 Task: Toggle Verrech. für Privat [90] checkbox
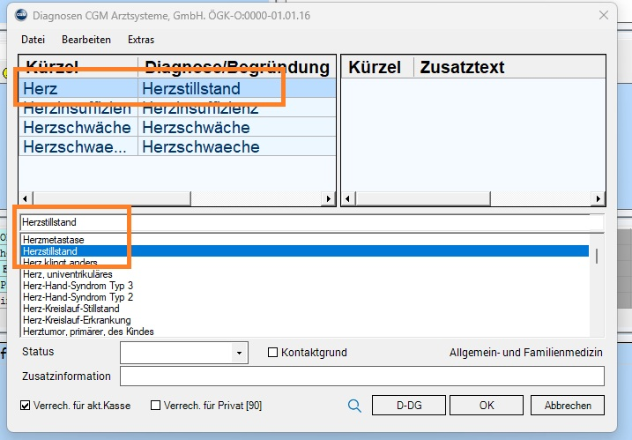tap(156, 406)
